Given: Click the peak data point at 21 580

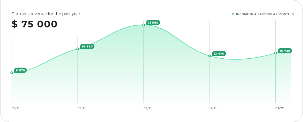Looking at the screenshot, I should (x=143, y=25).
